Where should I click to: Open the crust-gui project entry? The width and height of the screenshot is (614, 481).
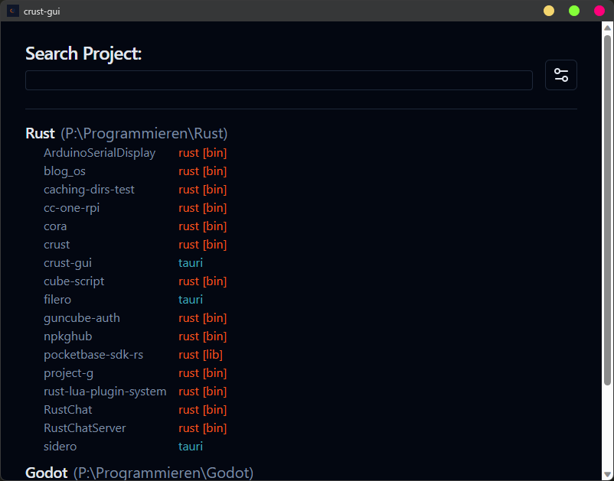pos(68,262)
